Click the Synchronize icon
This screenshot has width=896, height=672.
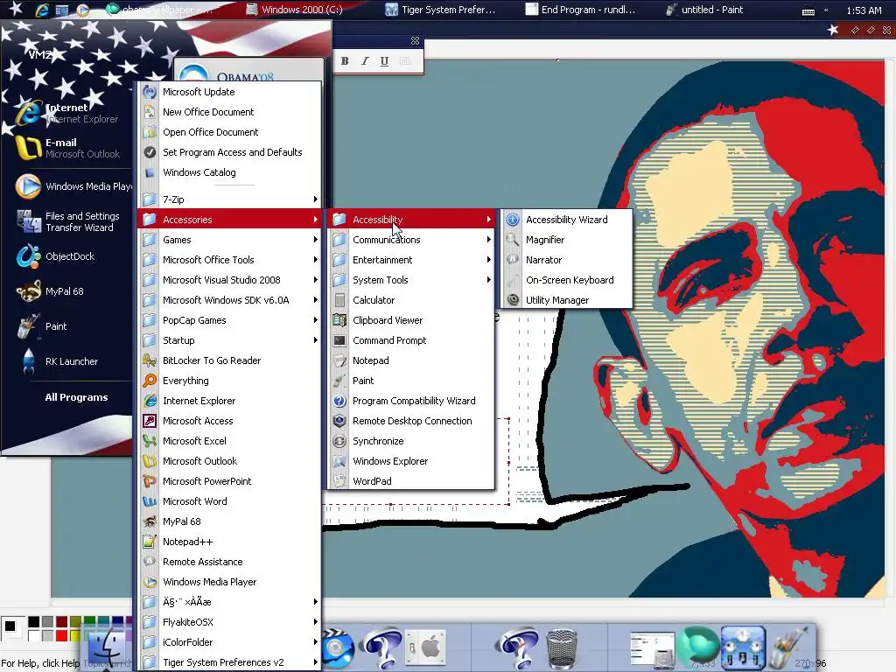click(339, 441)
